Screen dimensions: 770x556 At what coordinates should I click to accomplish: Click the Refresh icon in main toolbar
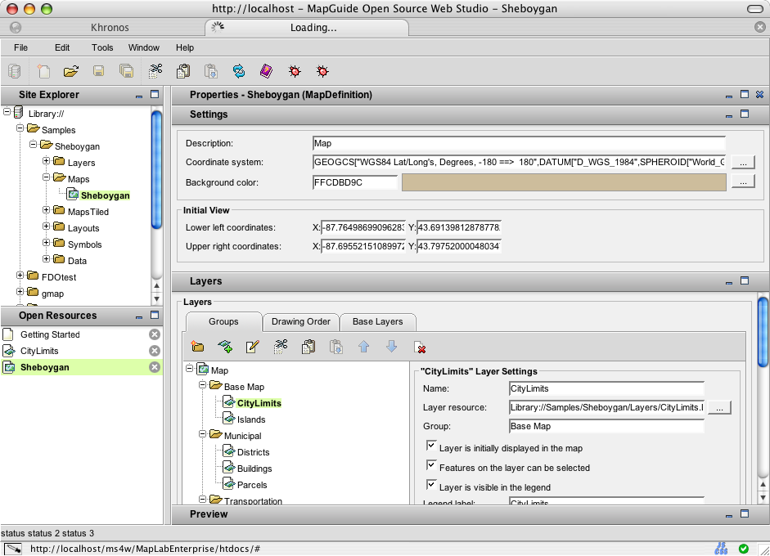[x=238, y=71]
